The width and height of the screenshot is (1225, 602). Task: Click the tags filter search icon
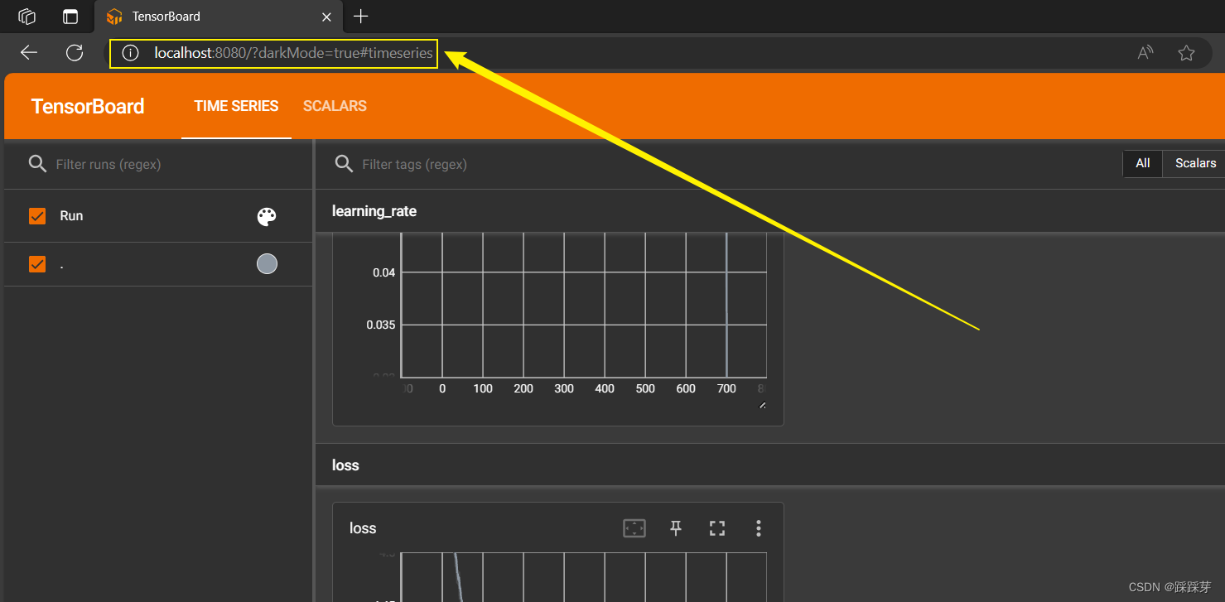pos(344,164)
